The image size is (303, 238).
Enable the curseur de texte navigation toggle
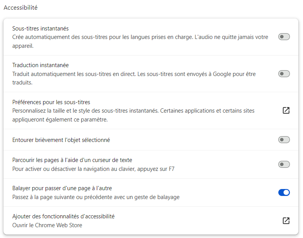[284, 164]
